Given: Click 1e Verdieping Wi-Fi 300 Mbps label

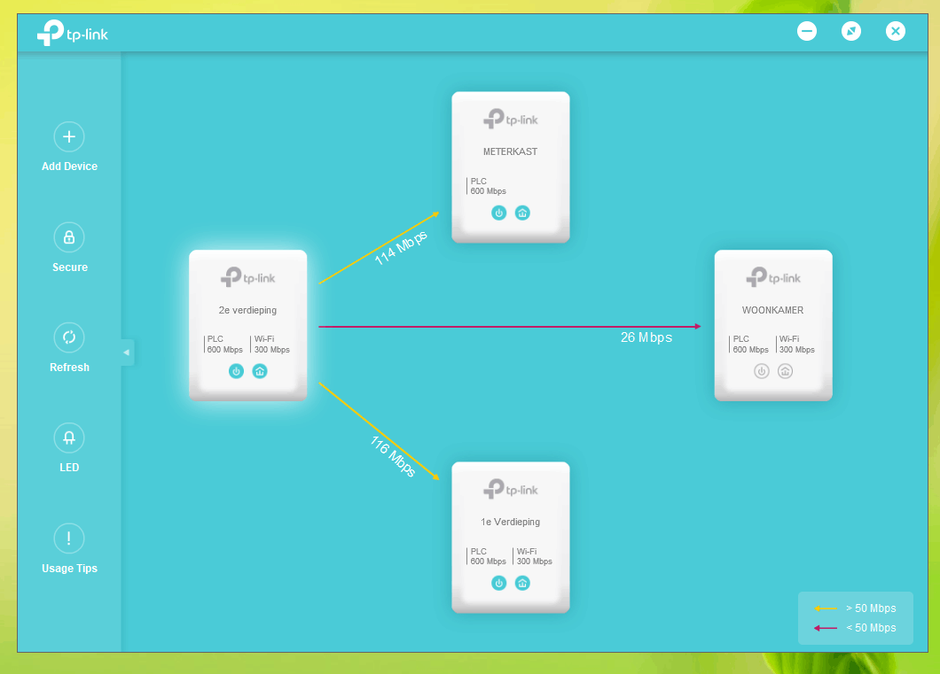Looking at the screenshot, I should click(x=534, y=556).
